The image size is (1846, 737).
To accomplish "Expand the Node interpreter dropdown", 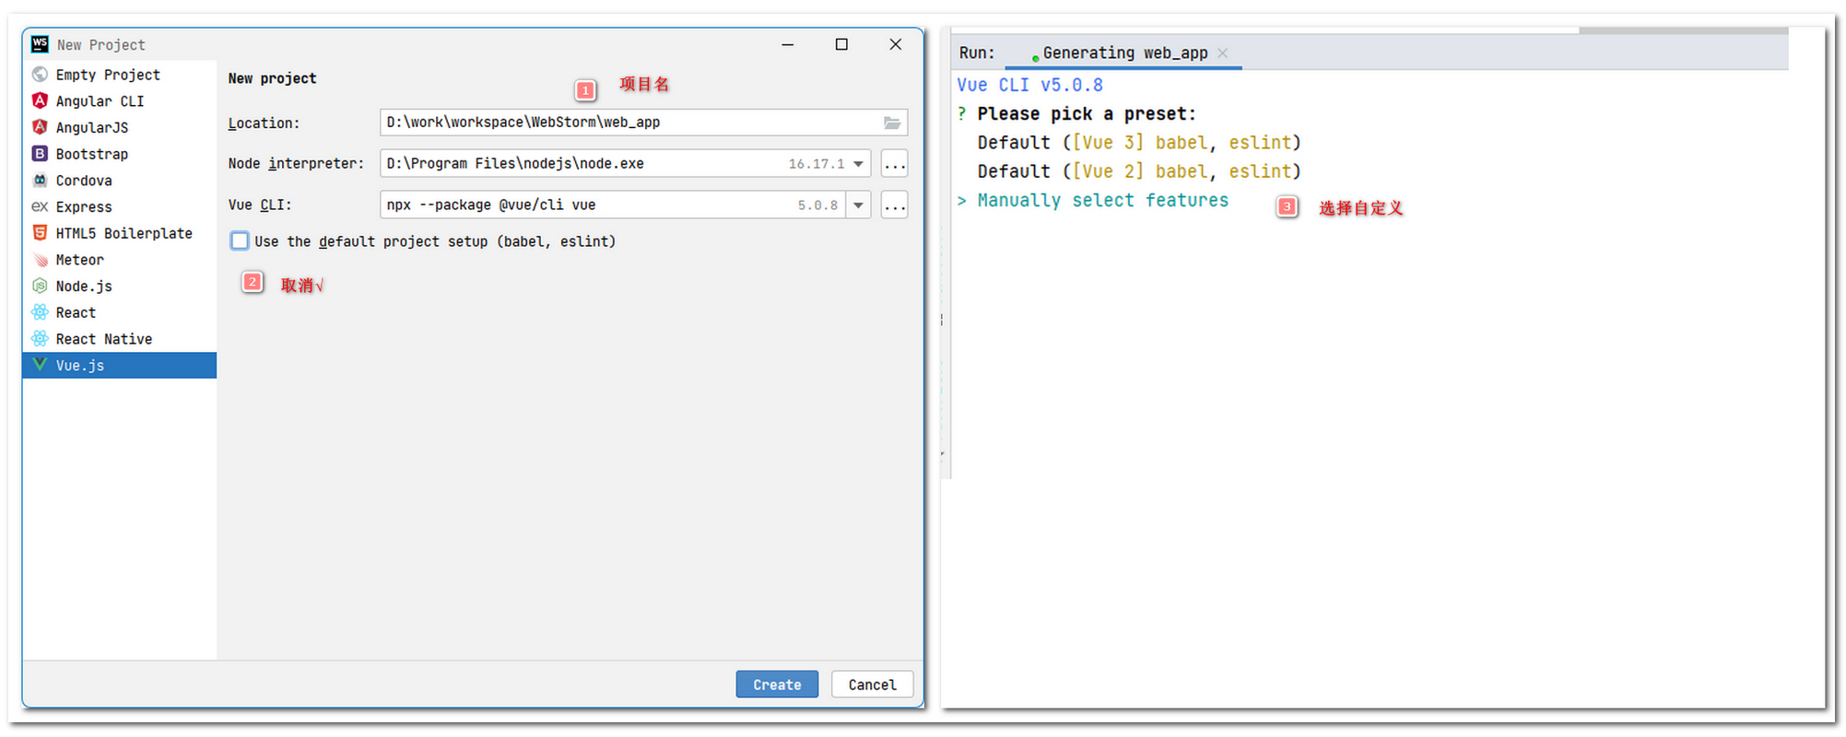I will [x=858, y=164].
